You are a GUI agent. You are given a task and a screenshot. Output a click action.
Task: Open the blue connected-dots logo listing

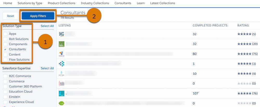pos(62,64)
